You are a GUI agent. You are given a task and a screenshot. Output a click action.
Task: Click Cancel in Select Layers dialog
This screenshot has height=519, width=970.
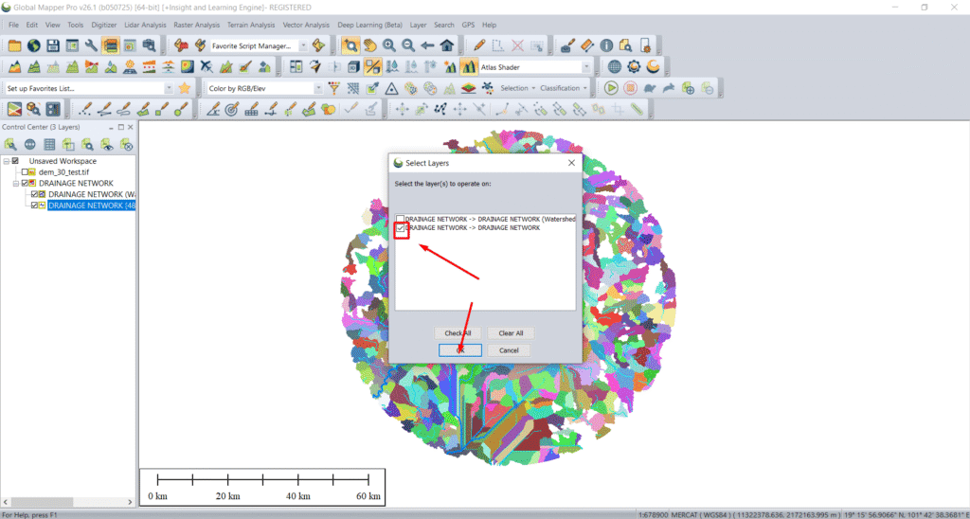coord(509,350)
